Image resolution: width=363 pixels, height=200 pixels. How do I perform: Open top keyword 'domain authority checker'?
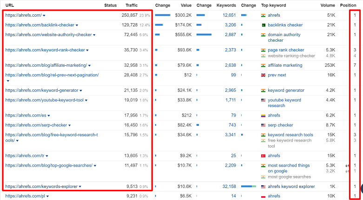pyautogui.click(x=284, y=37)
